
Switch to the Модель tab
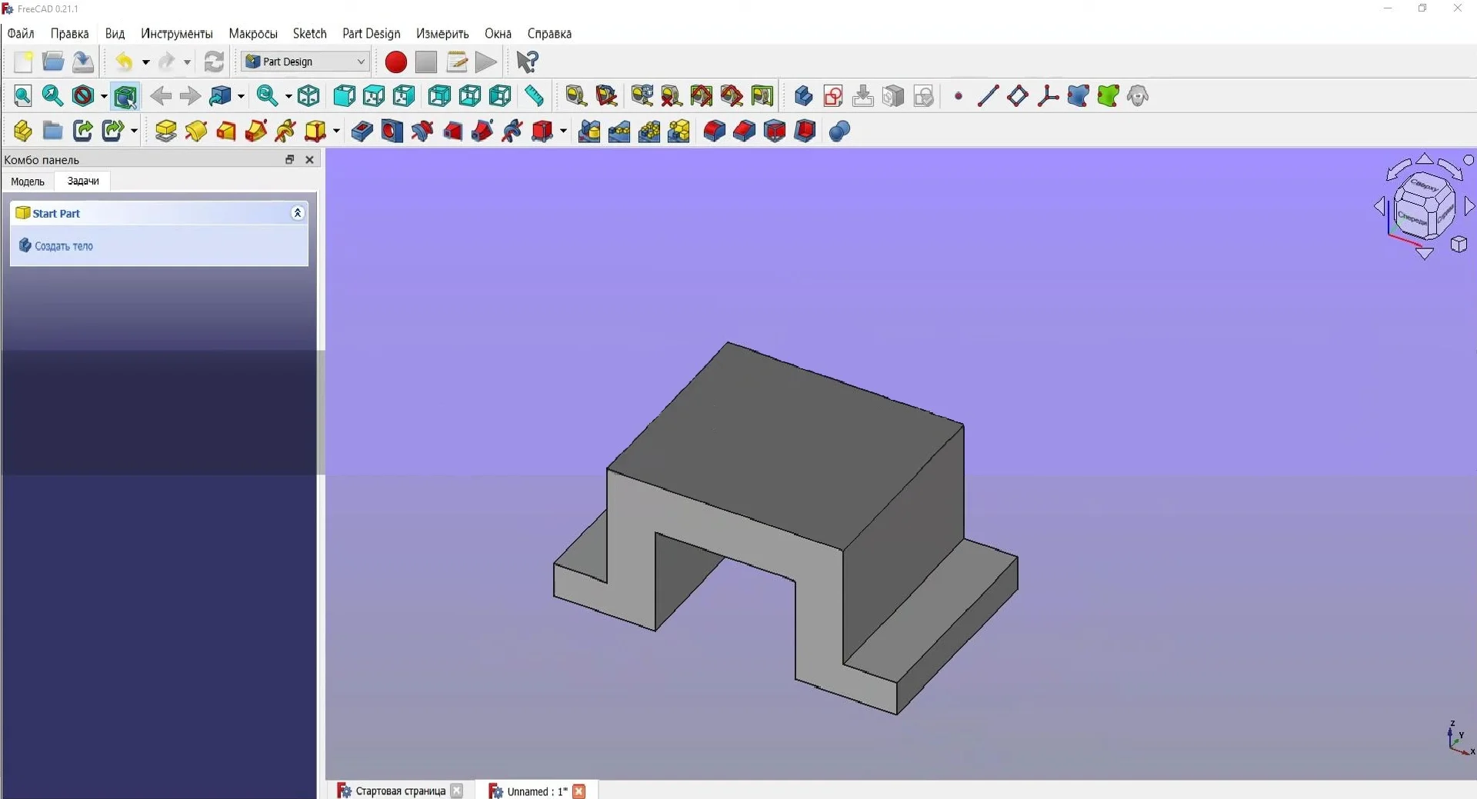(x=28, y=181)
